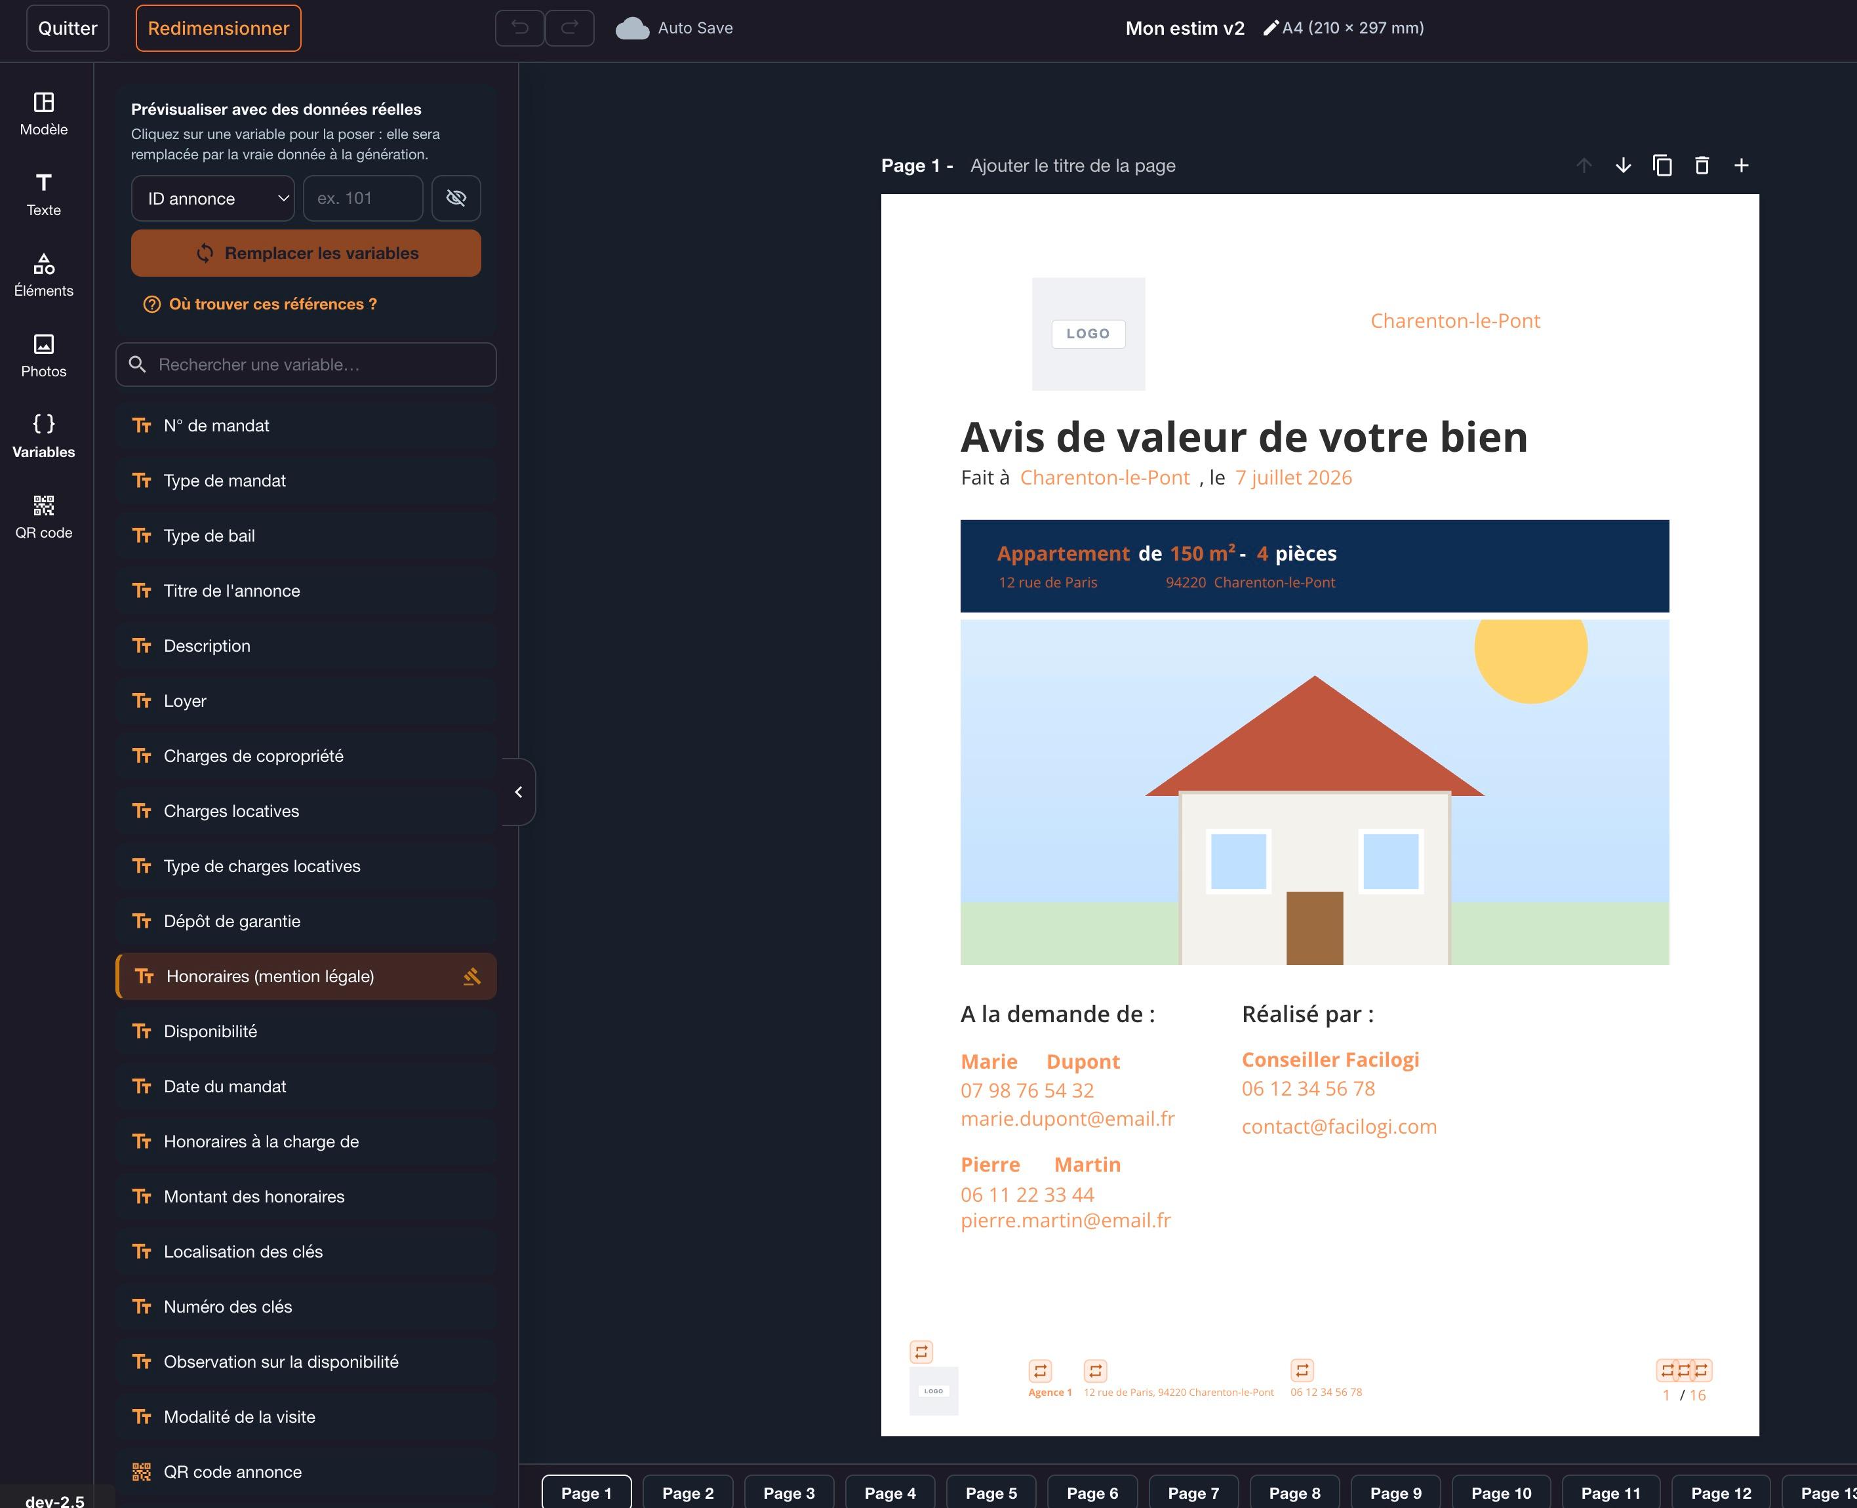The width and height of the screenshot is (1857, 1508).
Task: Select Montant des honoraires variable
Action: tap(306, 1197)
